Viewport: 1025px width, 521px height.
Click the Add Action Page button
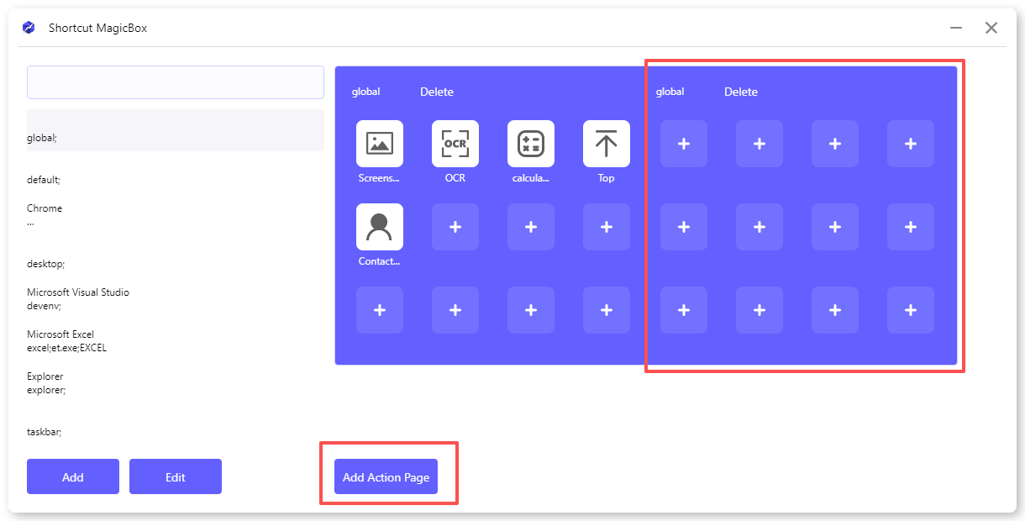pyautogui.click(x=386, y=477)
